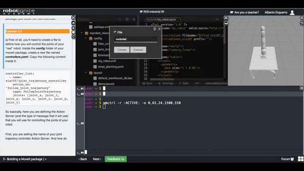
Task: Click the search icon in the Explorer header
Action: click(x=120, y=19)
